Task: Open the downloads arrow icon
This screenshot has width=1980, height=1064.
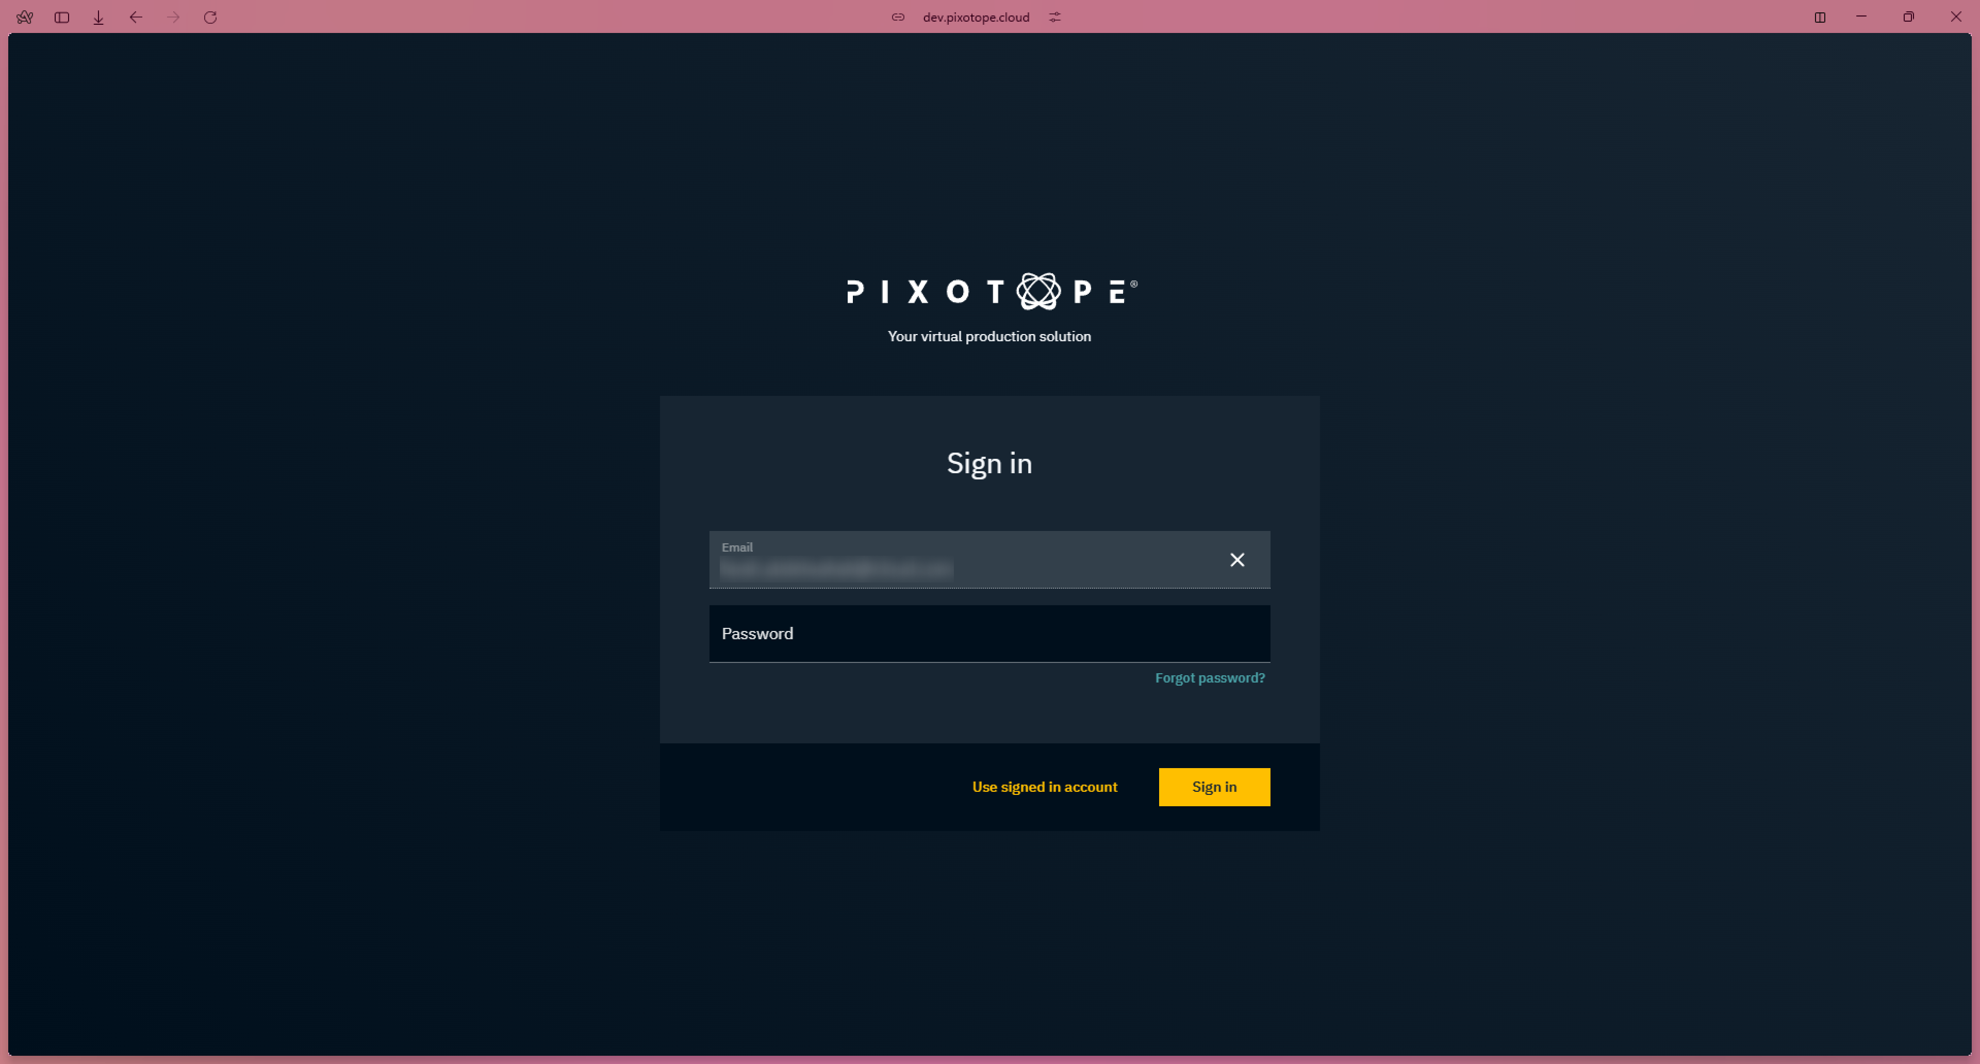Action: [98, 17]
